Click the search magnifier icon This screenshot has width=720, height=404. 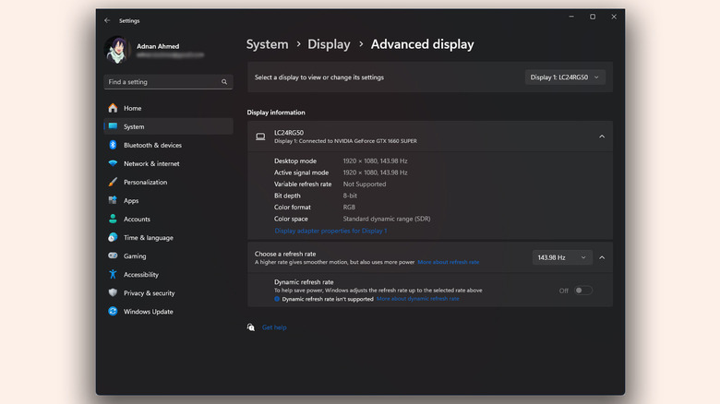click(224, 82)
